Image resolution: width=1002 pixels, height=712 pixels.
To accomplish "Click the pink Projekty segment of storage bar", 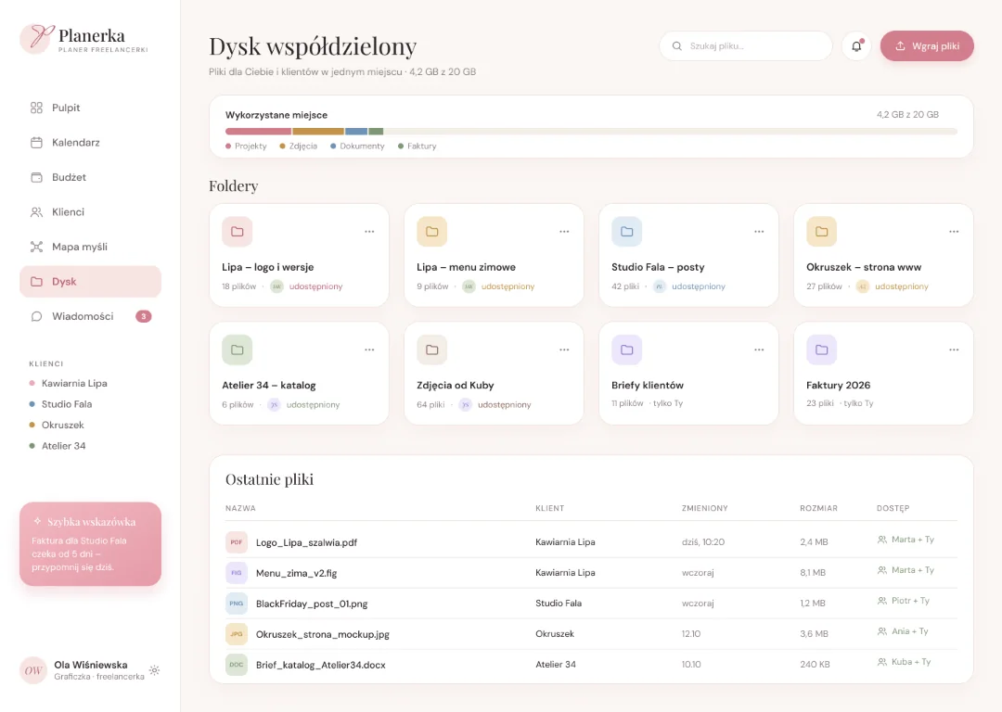I will (x=258, y=132).
